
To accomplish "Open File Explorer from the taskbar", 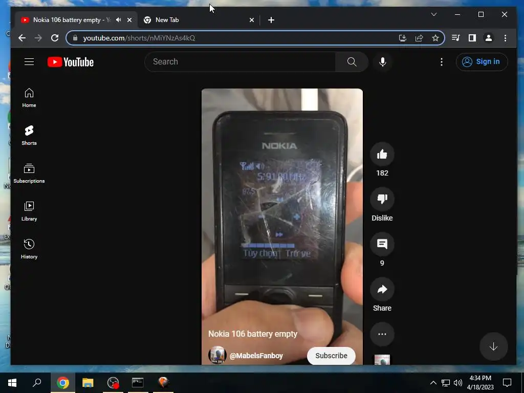I will (x=88, y=383).
